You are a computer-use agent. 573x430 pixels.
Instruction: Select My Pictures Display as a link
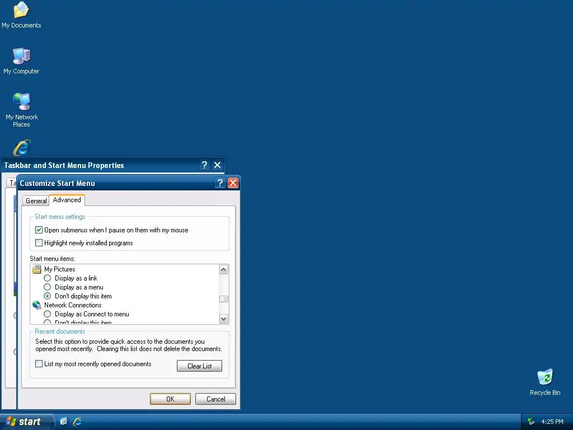(x=47, y=278)
